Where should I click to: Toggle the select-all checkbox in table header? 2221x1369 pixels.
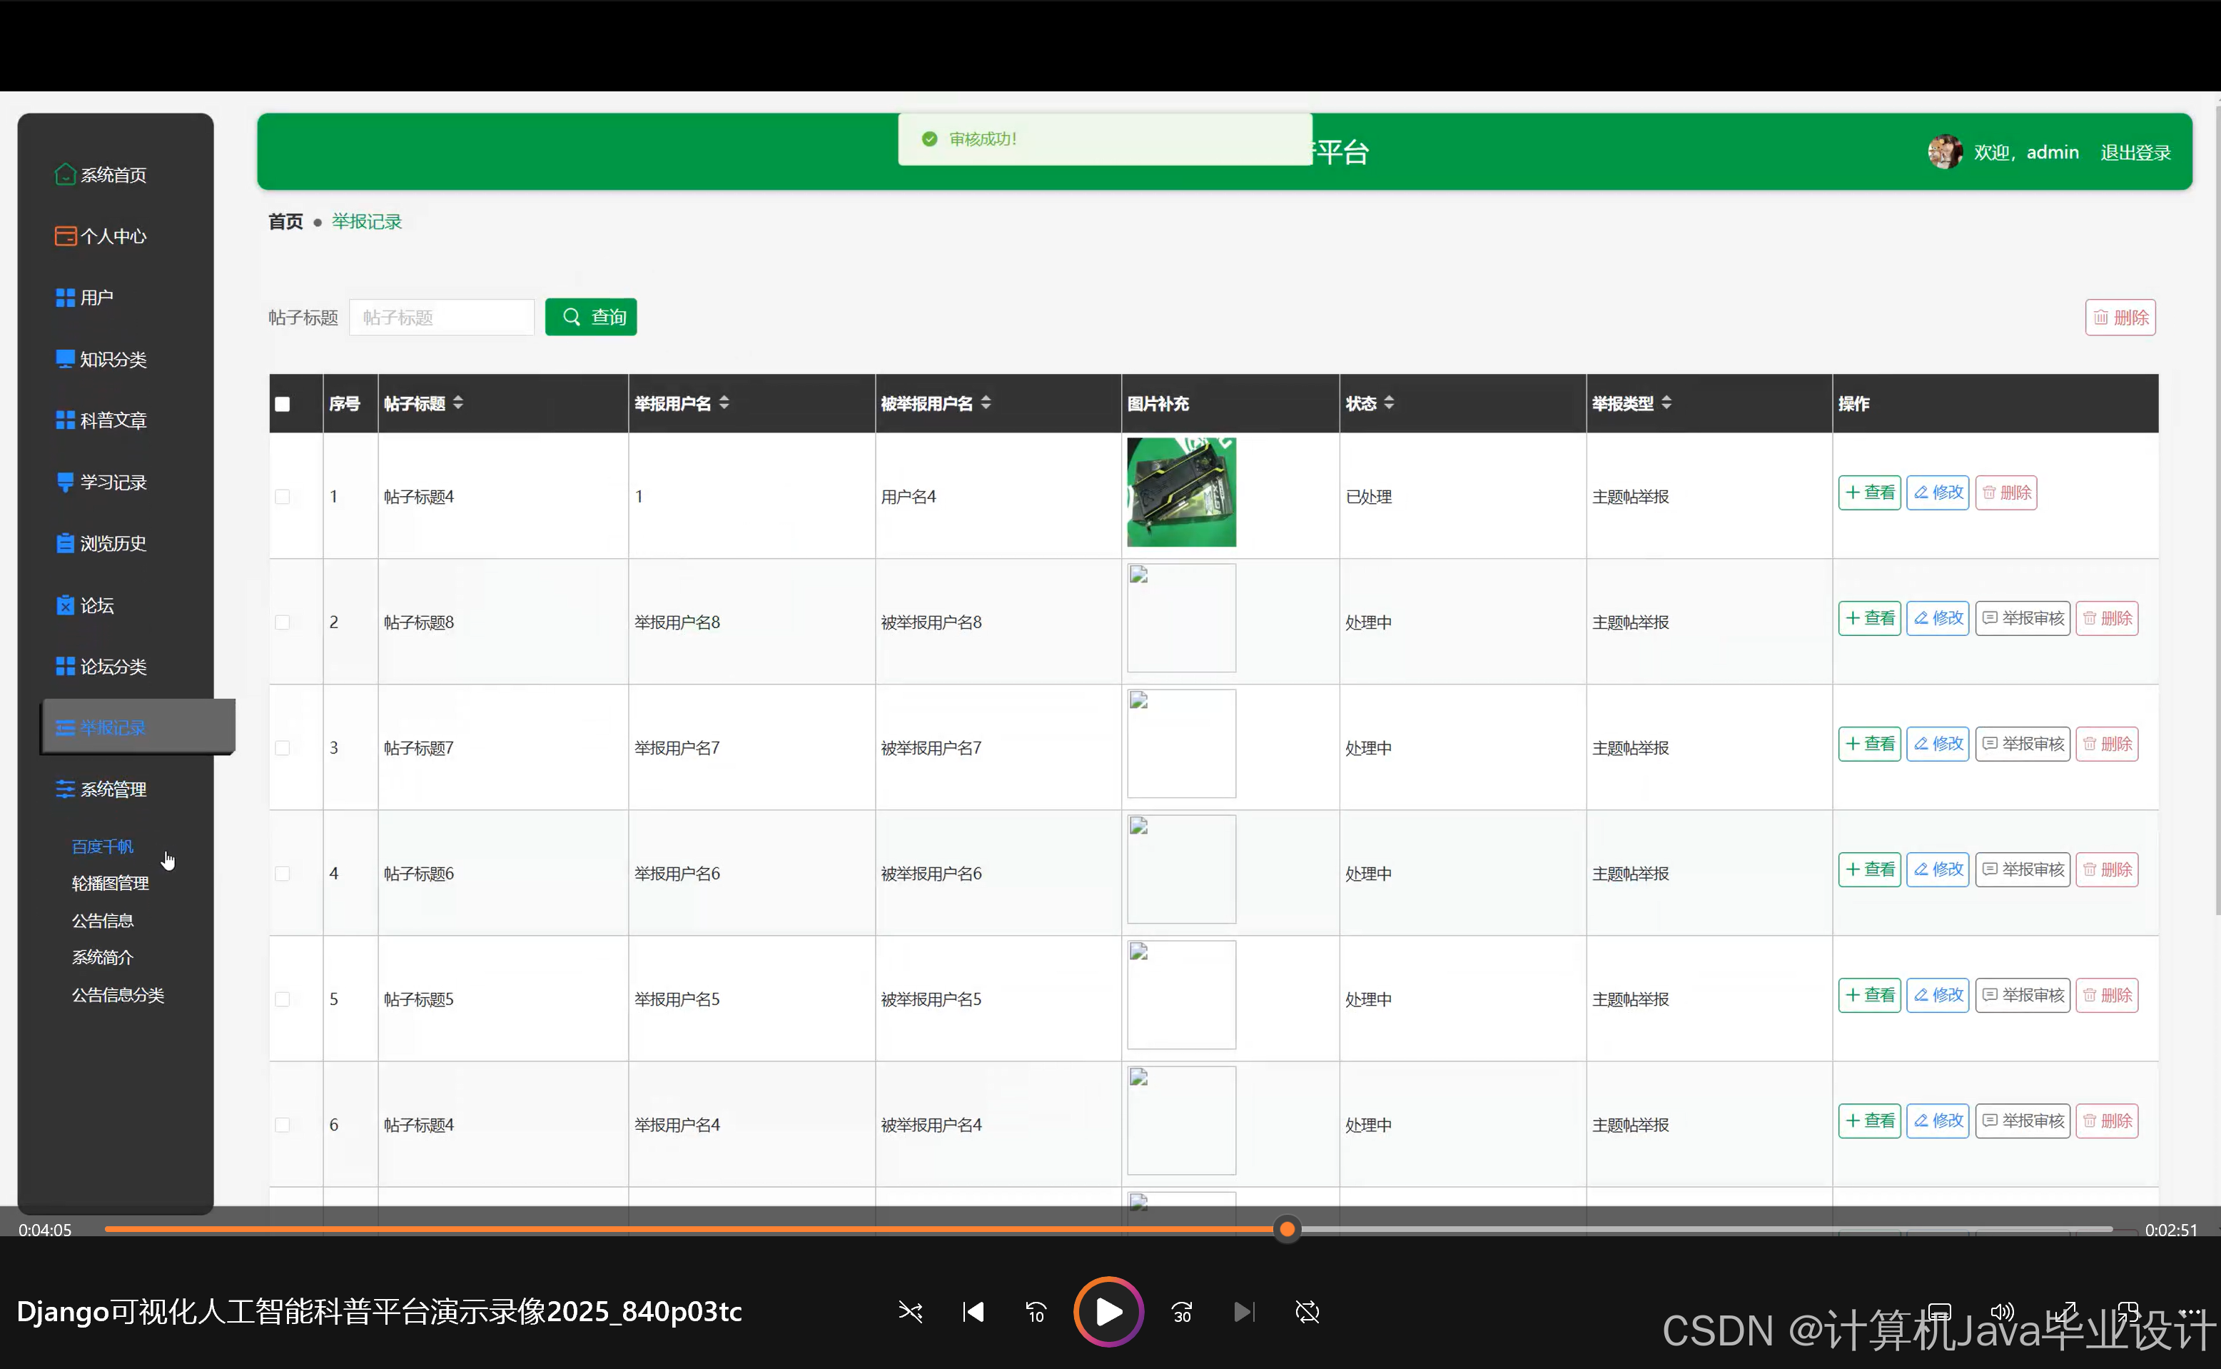[x=283, y=404]
